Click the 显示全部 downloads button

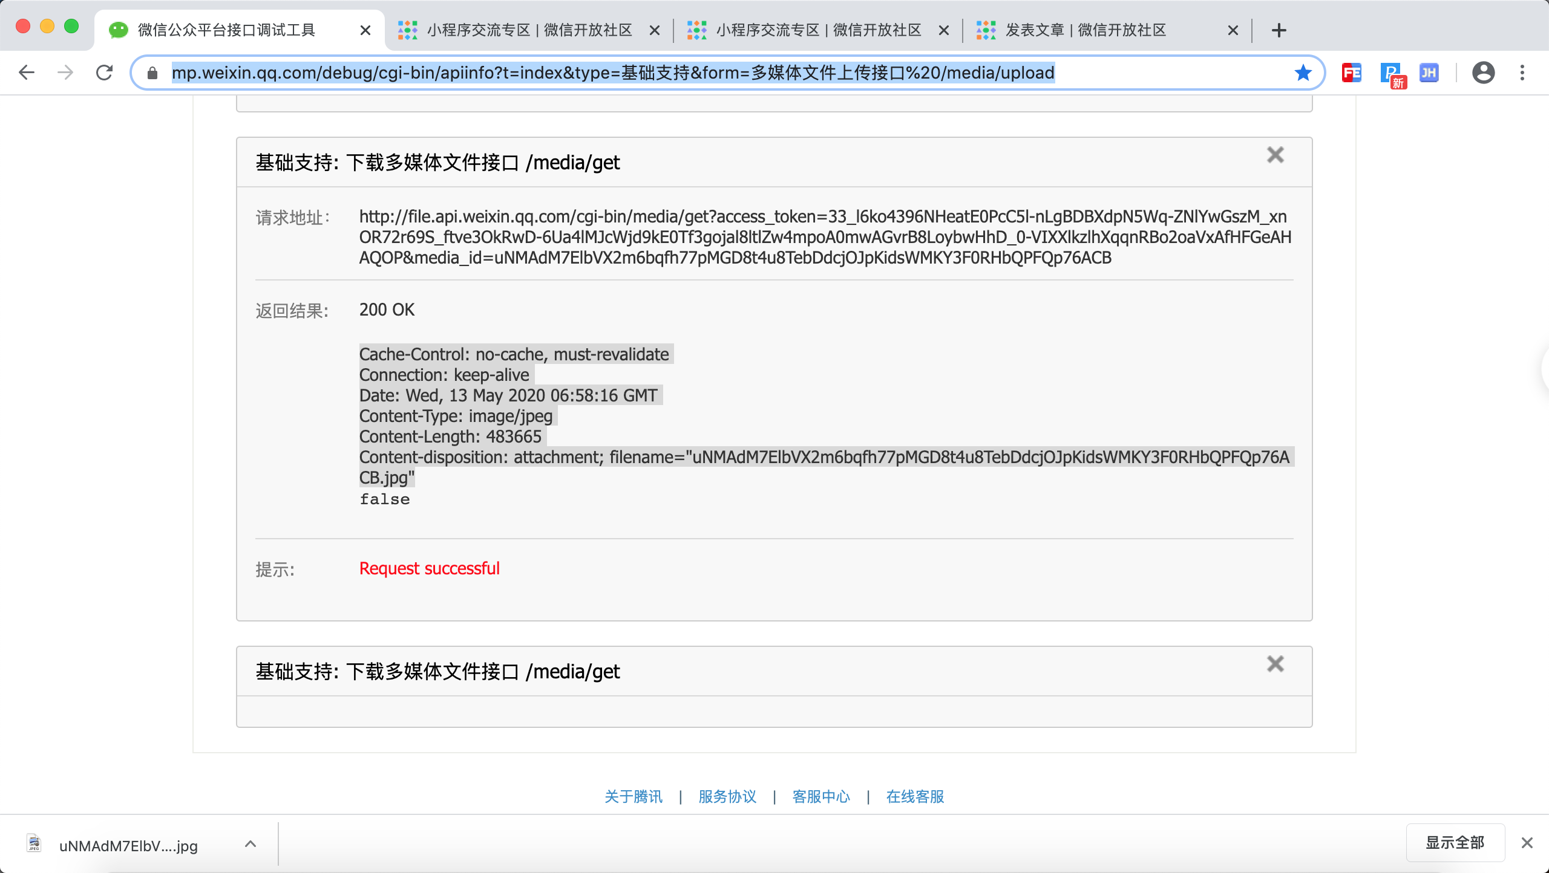1455,843
